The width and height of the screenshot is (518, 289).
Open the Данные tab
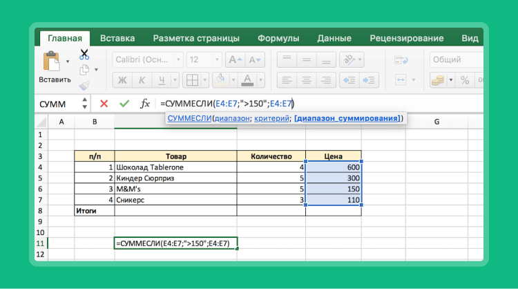[x=334, y=38]
